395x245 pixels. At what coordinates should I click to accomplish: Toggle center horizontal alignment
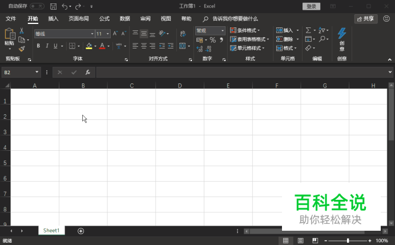144,46
